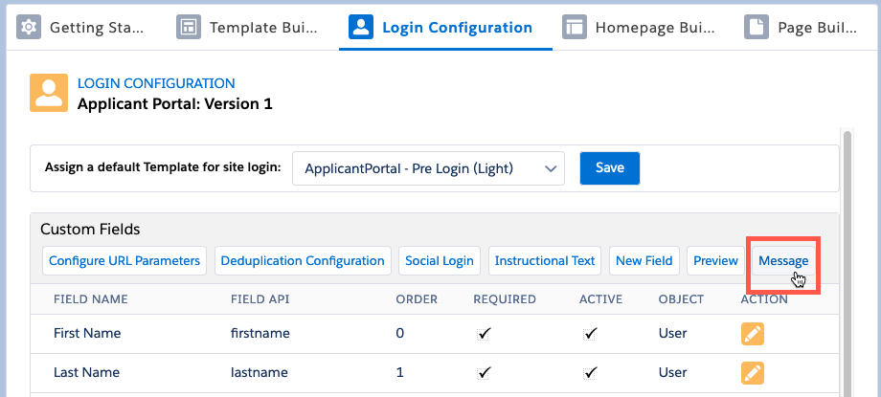Click the Page Builder document icon
Screen dimensions: 881x397
[x=757, y=27]
